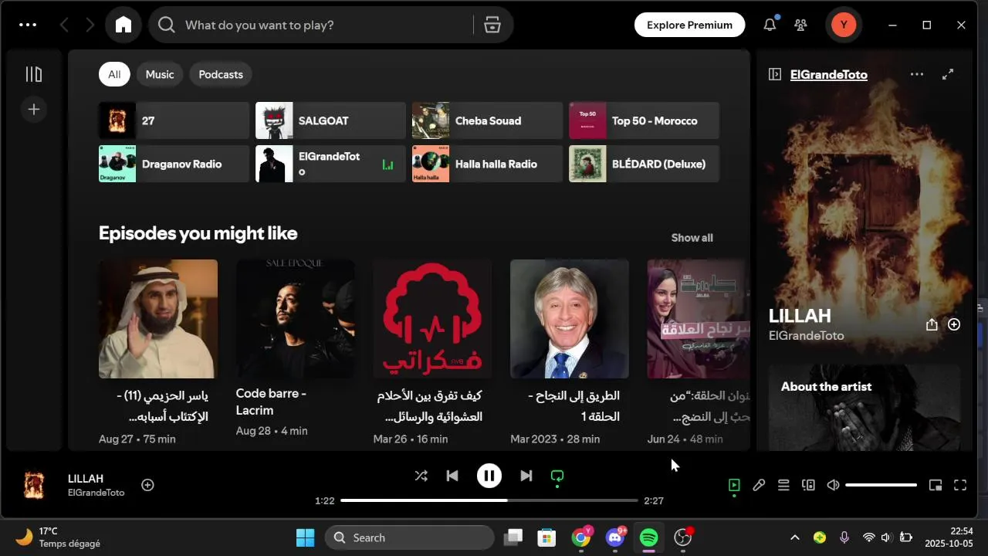This screenshot has width=988, height=556.
Task: Open Friend Activity icon
Action: coord(800,25)
